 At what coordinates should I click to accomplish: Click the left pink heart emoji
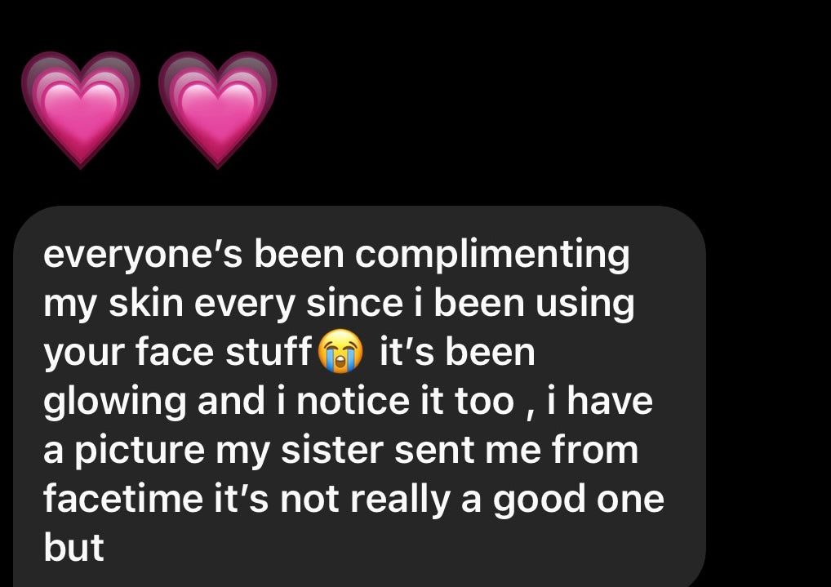(x=81, y=109)
